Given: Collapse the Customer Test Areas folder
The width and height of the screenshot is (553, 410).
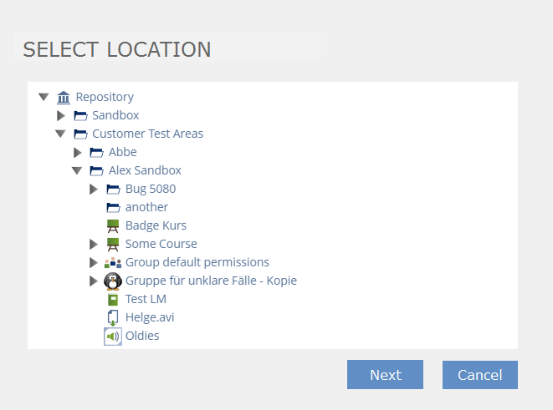Looking at the screenshot, I should [x=60, y=134].
